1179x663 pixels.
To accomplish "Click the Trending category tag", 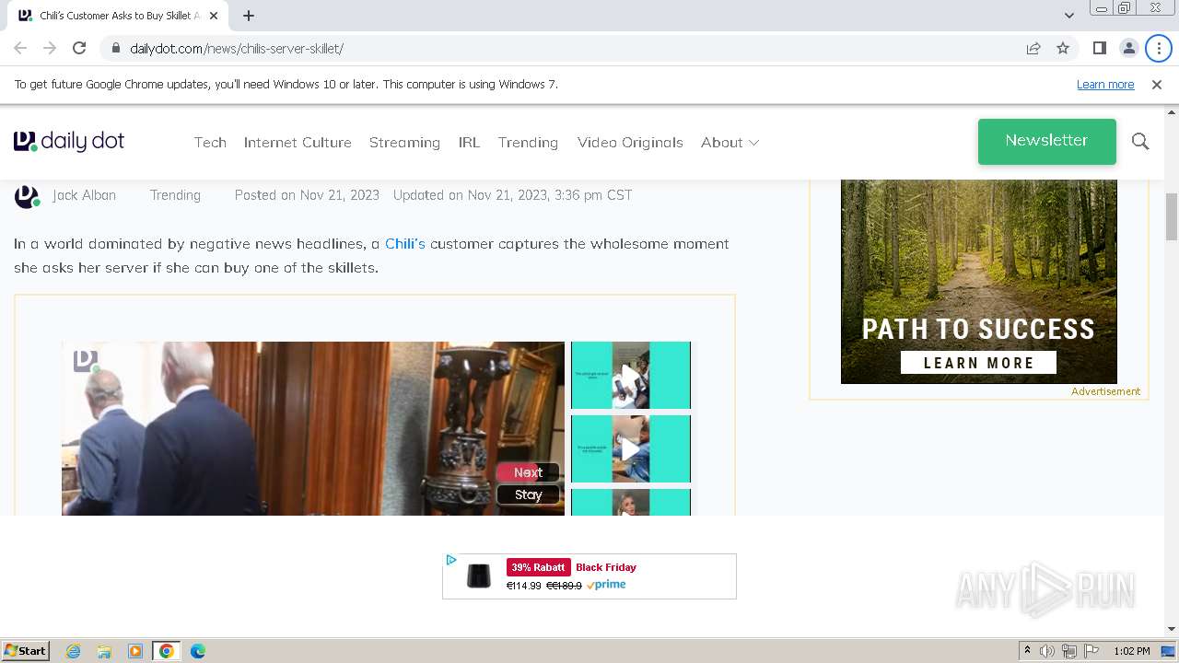I will click(175, 195).
